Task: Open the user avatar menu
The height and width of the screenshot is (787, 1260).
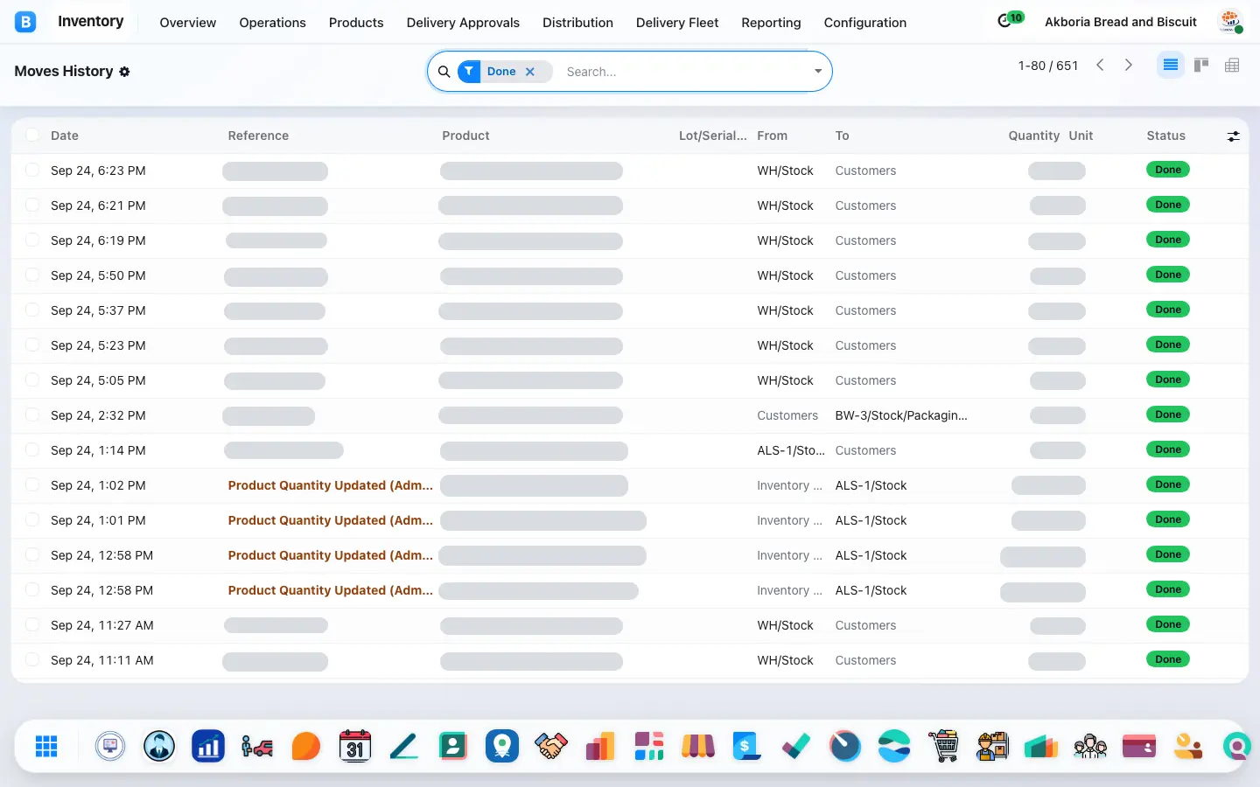Action: click(1230, 22)
